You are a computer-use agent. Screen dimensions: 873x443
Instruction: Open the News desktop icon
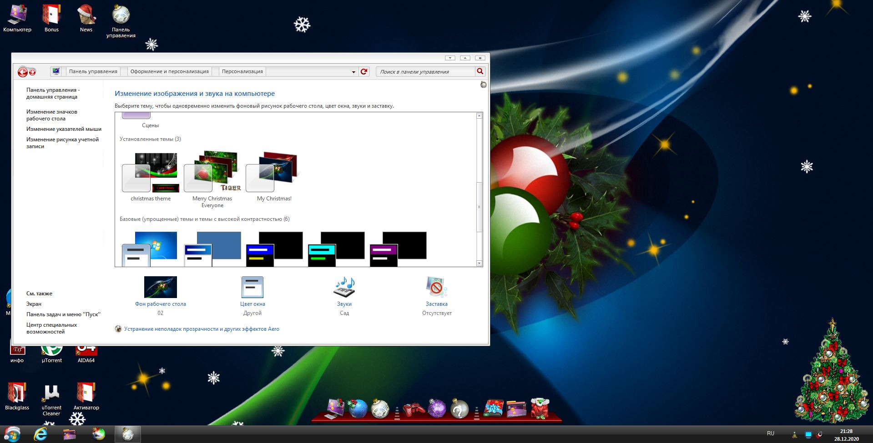coord(86,18)
